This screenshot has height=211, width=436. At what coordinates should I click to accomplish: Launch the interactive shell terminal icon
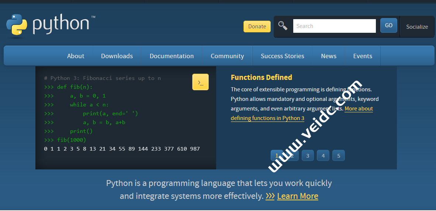(200, 82)
